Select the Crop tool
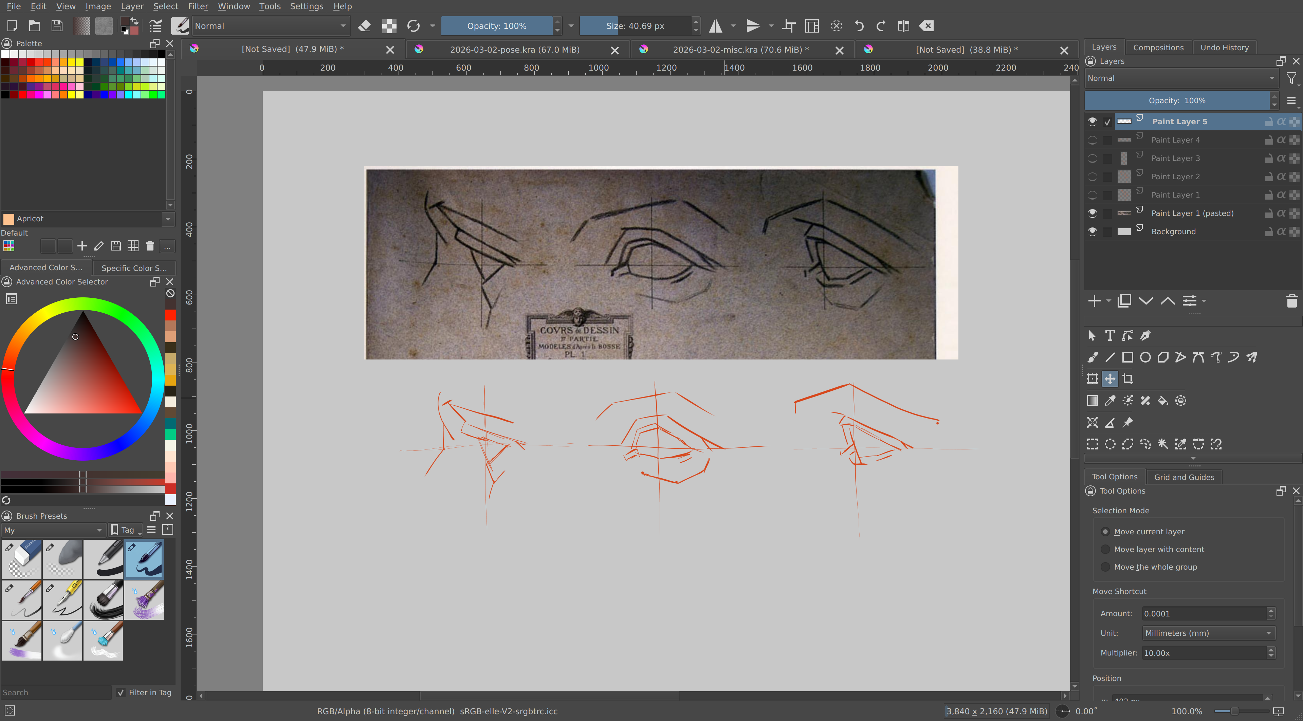 click(x=1127, y=379)
